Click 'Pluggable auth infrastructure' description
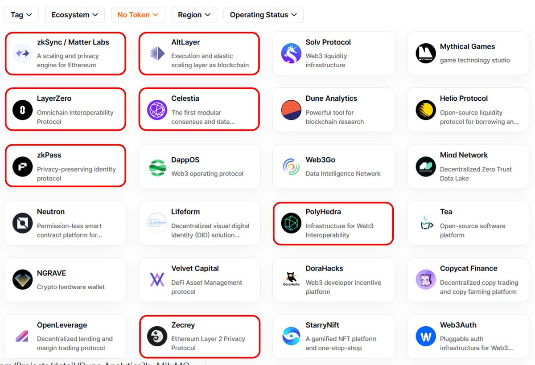This screenshot has width=535, height=365. 476,344
